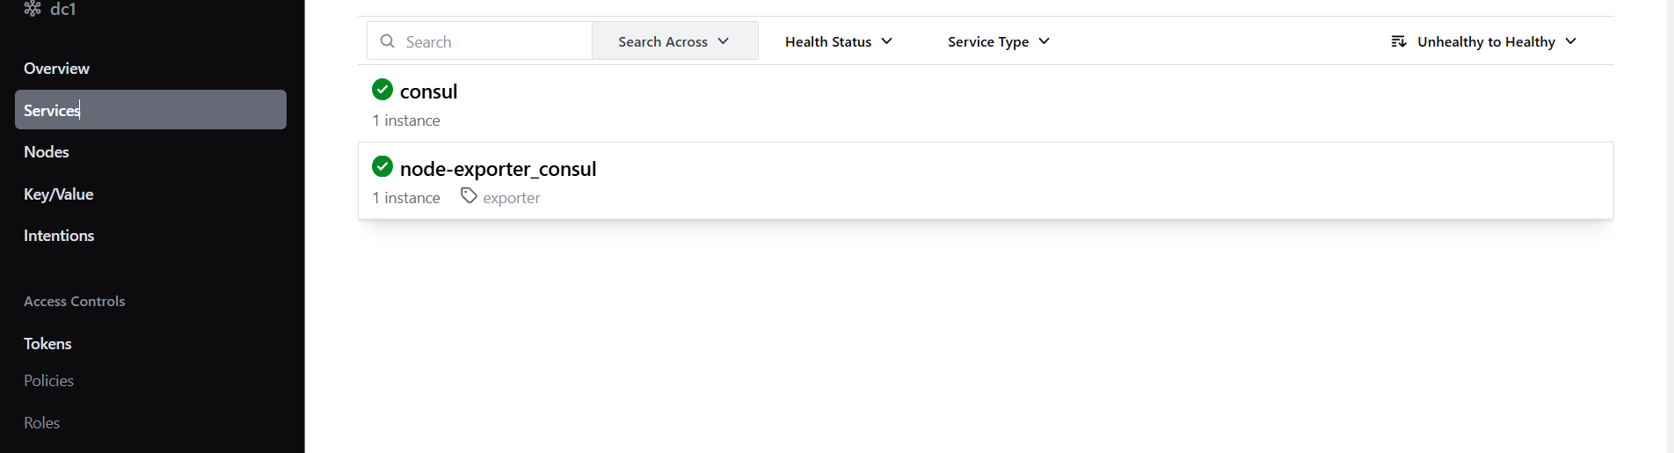1674x453 pixels.
Task: Open the Unhealthy to Healthy sort menu
Action: pos(1484,41)
